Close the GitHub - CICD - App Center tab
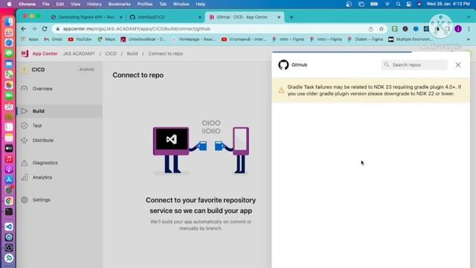The width and height of the screenshot is (476, 268). tap(279, 17)
